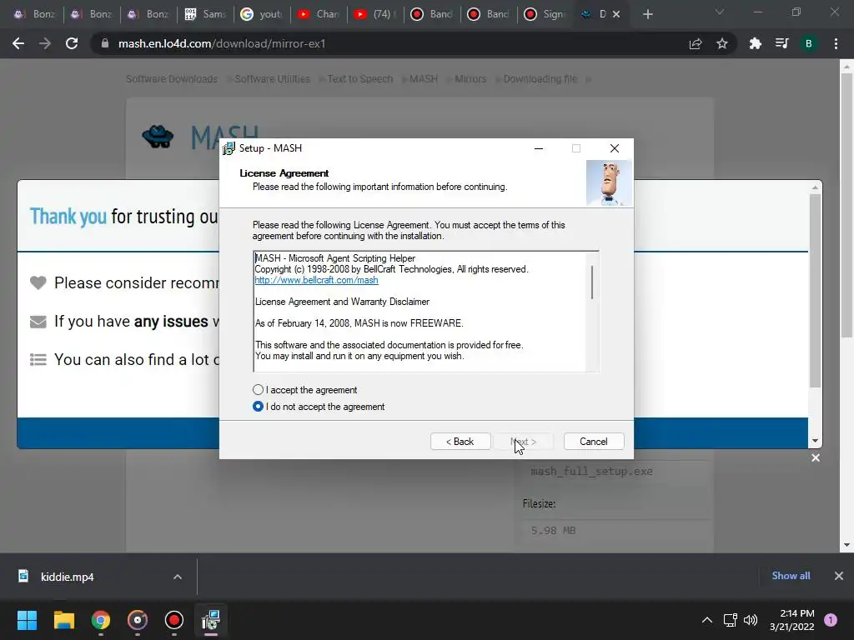The image size is (854, 640).
Task: Select "I accept the agreement" radio button
Action: pyautogui.click(x=259, y=390)
